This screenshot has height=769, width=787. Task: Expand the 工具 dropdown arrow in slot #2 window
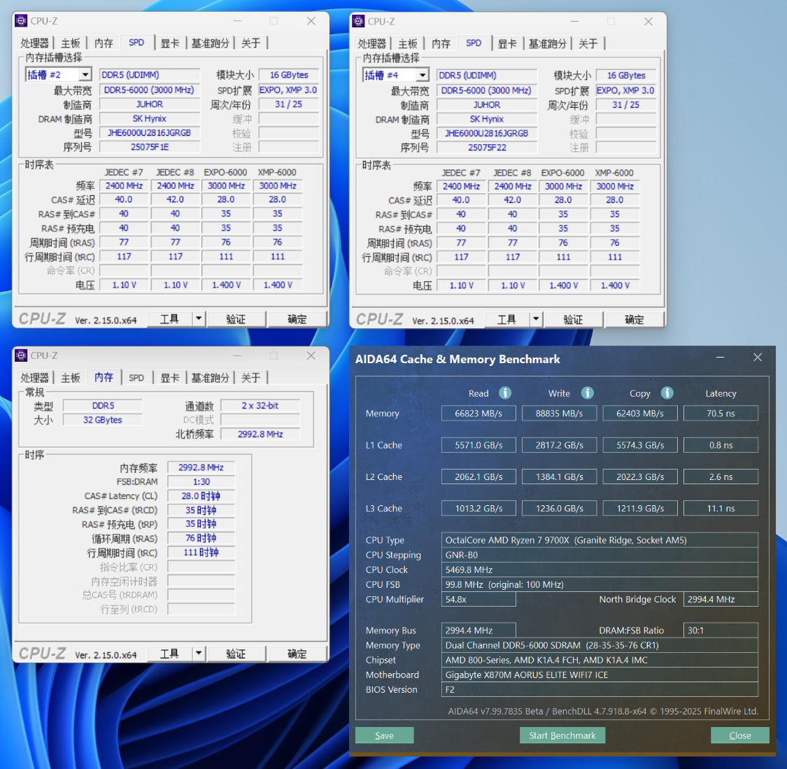[199, 319]
